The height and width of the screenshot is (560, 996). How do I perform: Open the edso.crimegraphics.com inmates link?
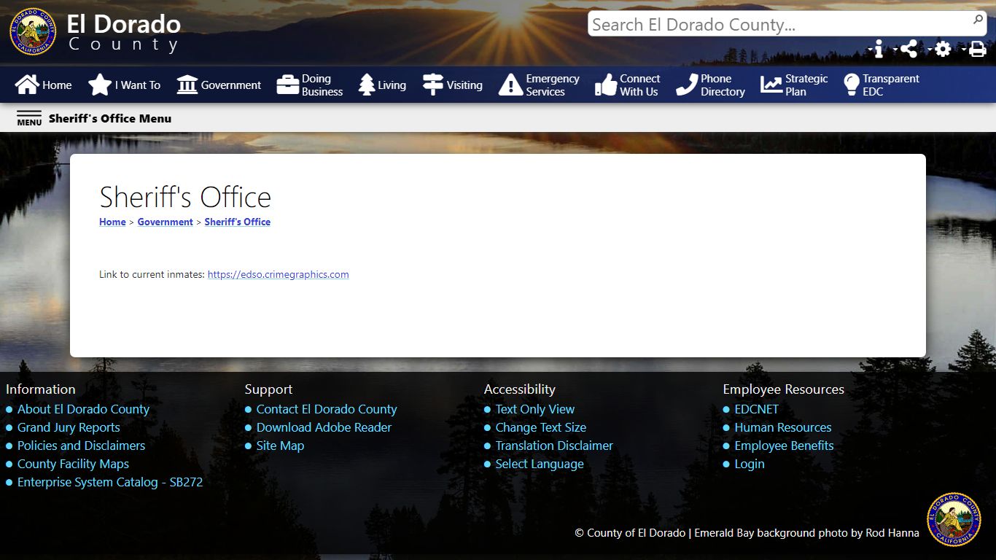pyautogui.click(x=278, y=275)
